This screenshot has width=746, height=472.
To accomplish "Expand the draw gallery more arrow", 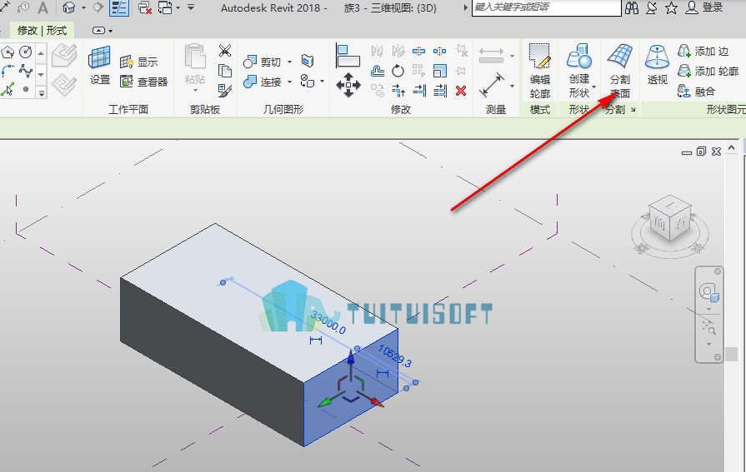I will point(42,93).
